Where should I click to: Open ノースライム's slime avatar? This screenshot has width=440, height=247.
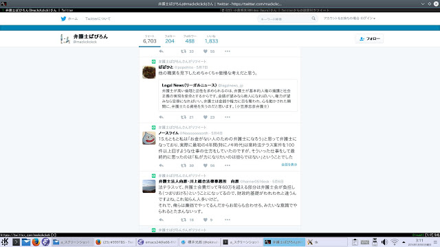[148, 138]
